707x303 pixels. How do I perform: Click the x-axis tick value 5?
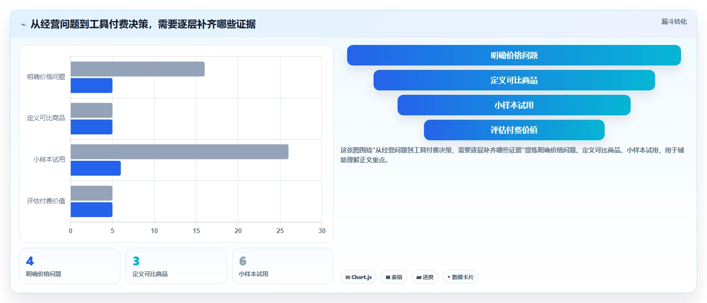(x=113, y=231)
